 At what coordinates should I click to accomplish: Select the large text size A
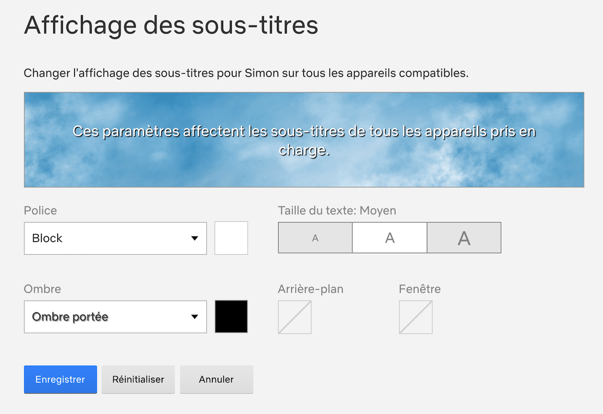(x=464, y=238)
